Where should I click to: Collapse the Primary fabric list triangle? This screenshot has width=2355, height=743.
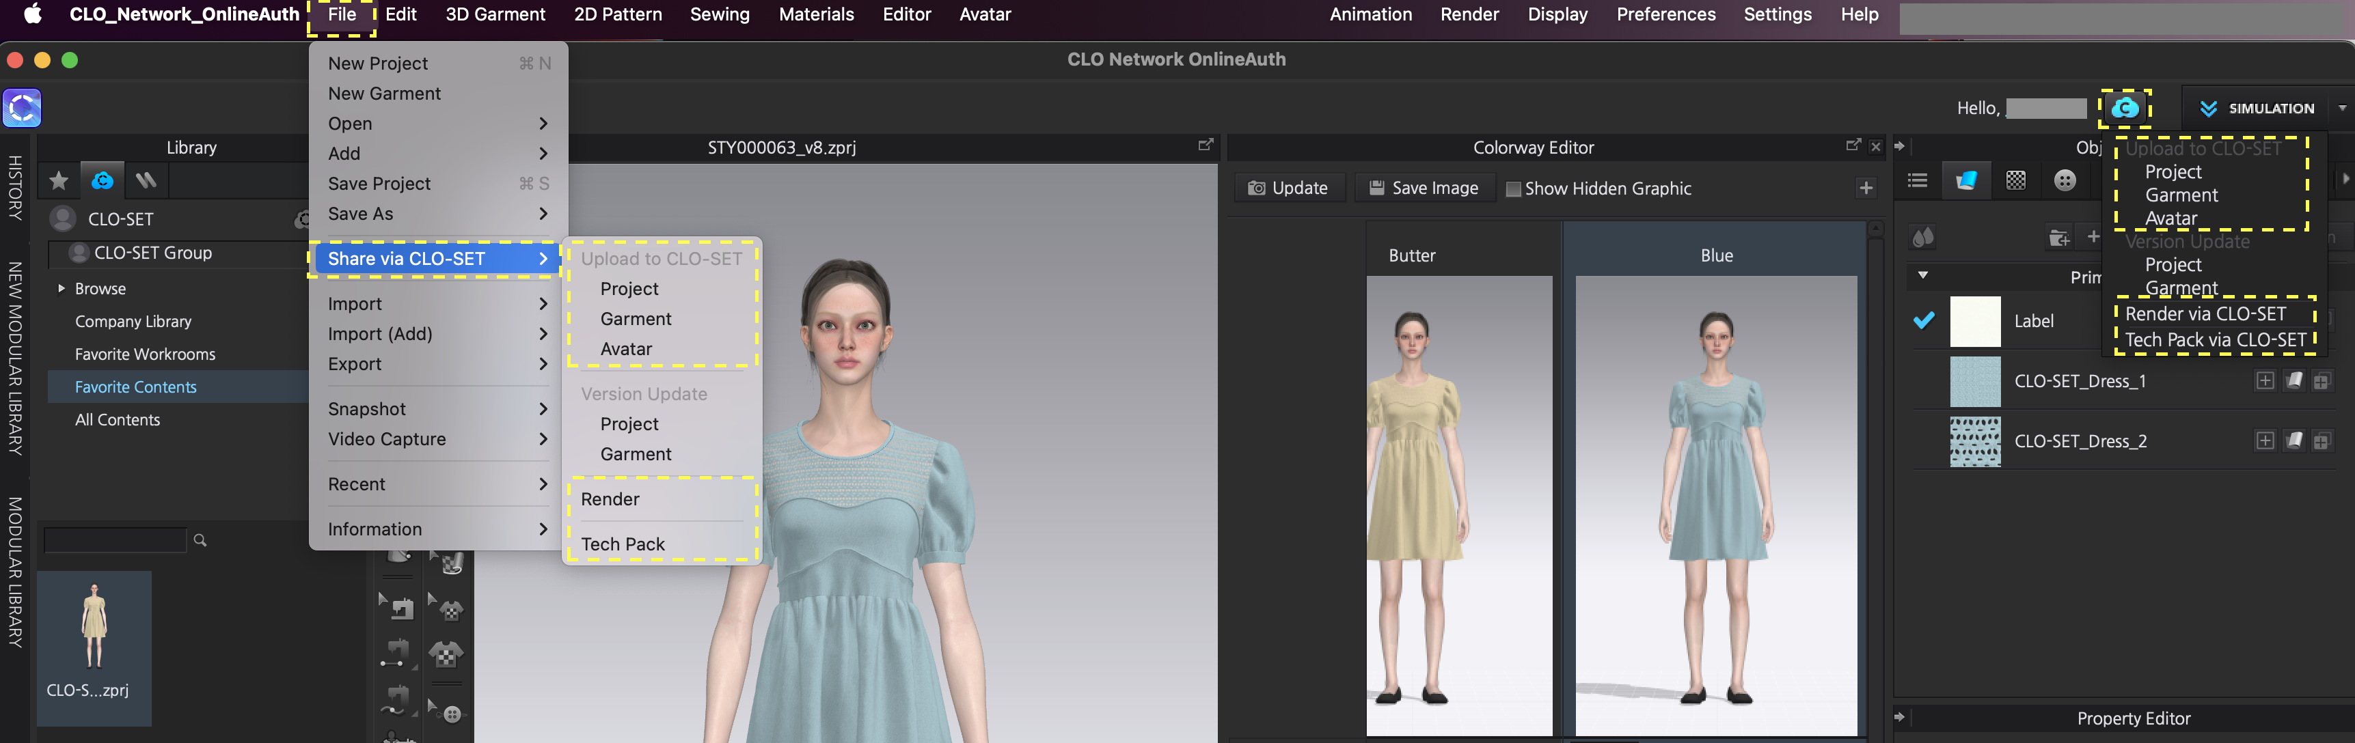pyautogui.click(x=1922, y=275)
